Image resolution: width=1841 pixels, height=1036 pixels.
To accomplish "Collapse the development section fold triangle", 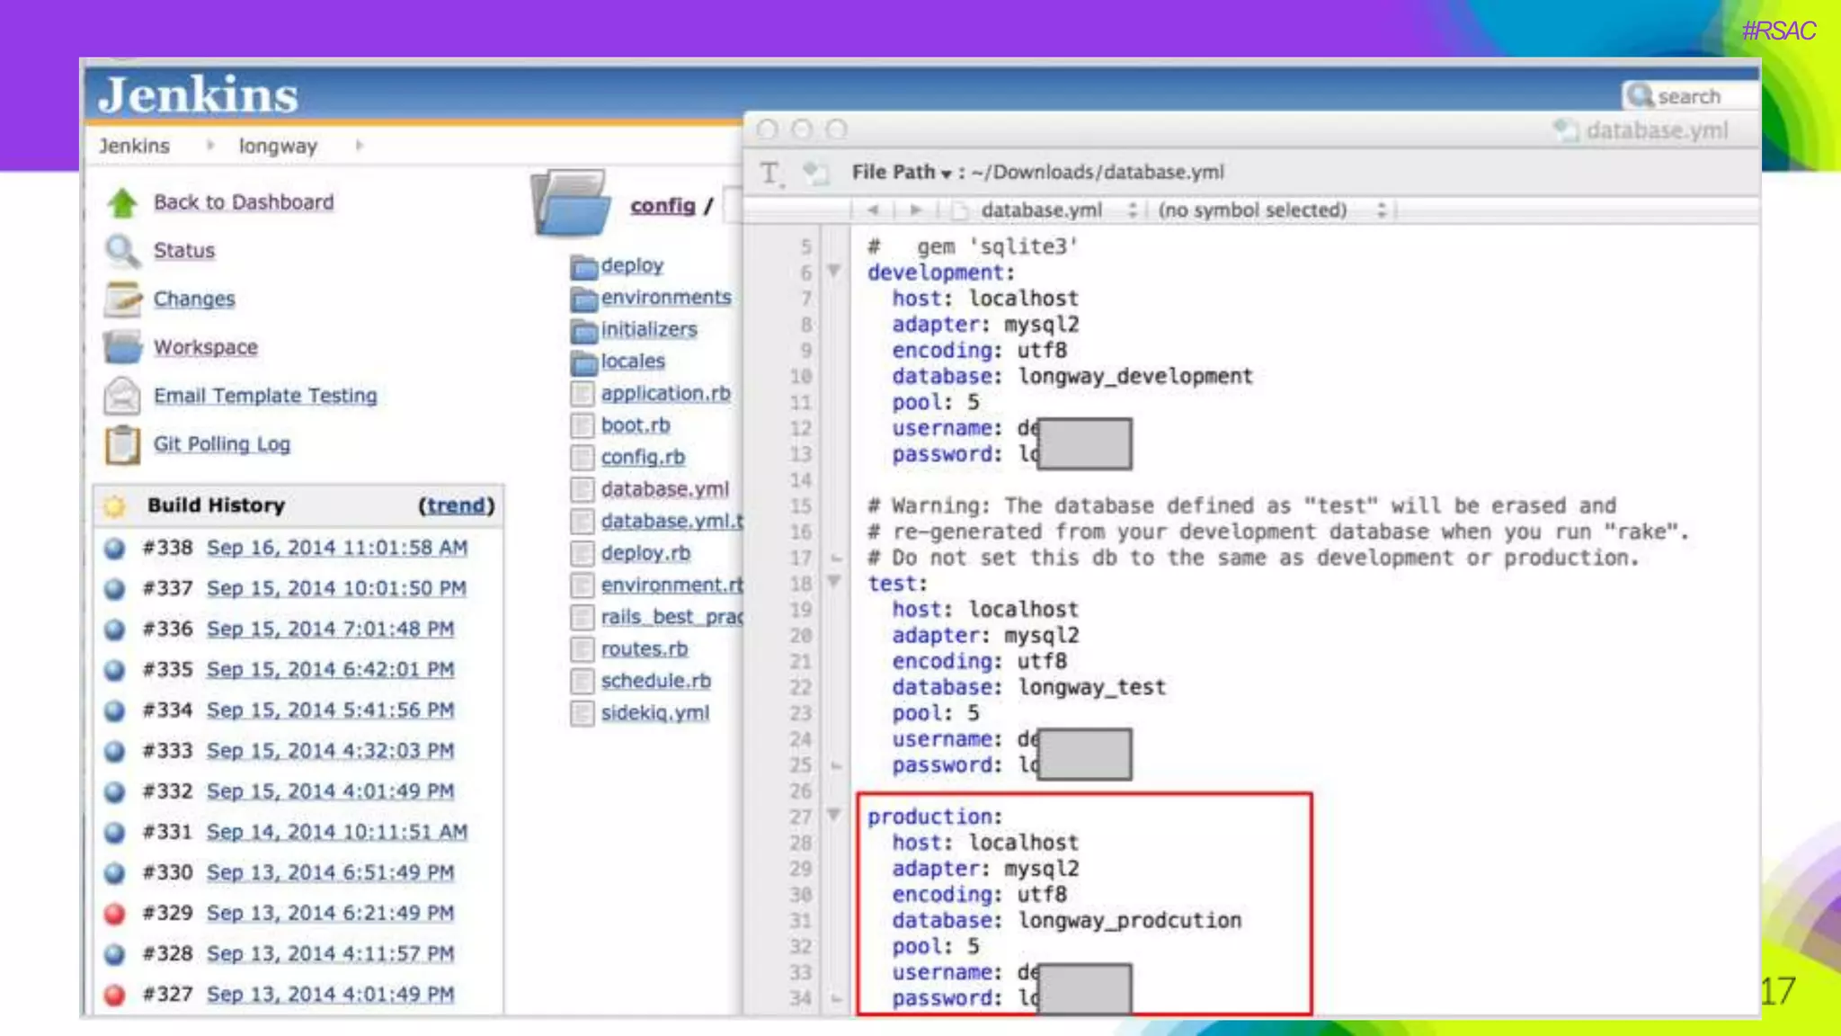I will coord(834,271).
